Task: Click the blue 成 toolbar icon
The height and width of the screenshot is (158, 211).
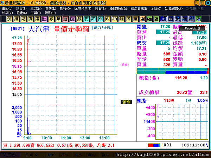Action: (163, 19)
